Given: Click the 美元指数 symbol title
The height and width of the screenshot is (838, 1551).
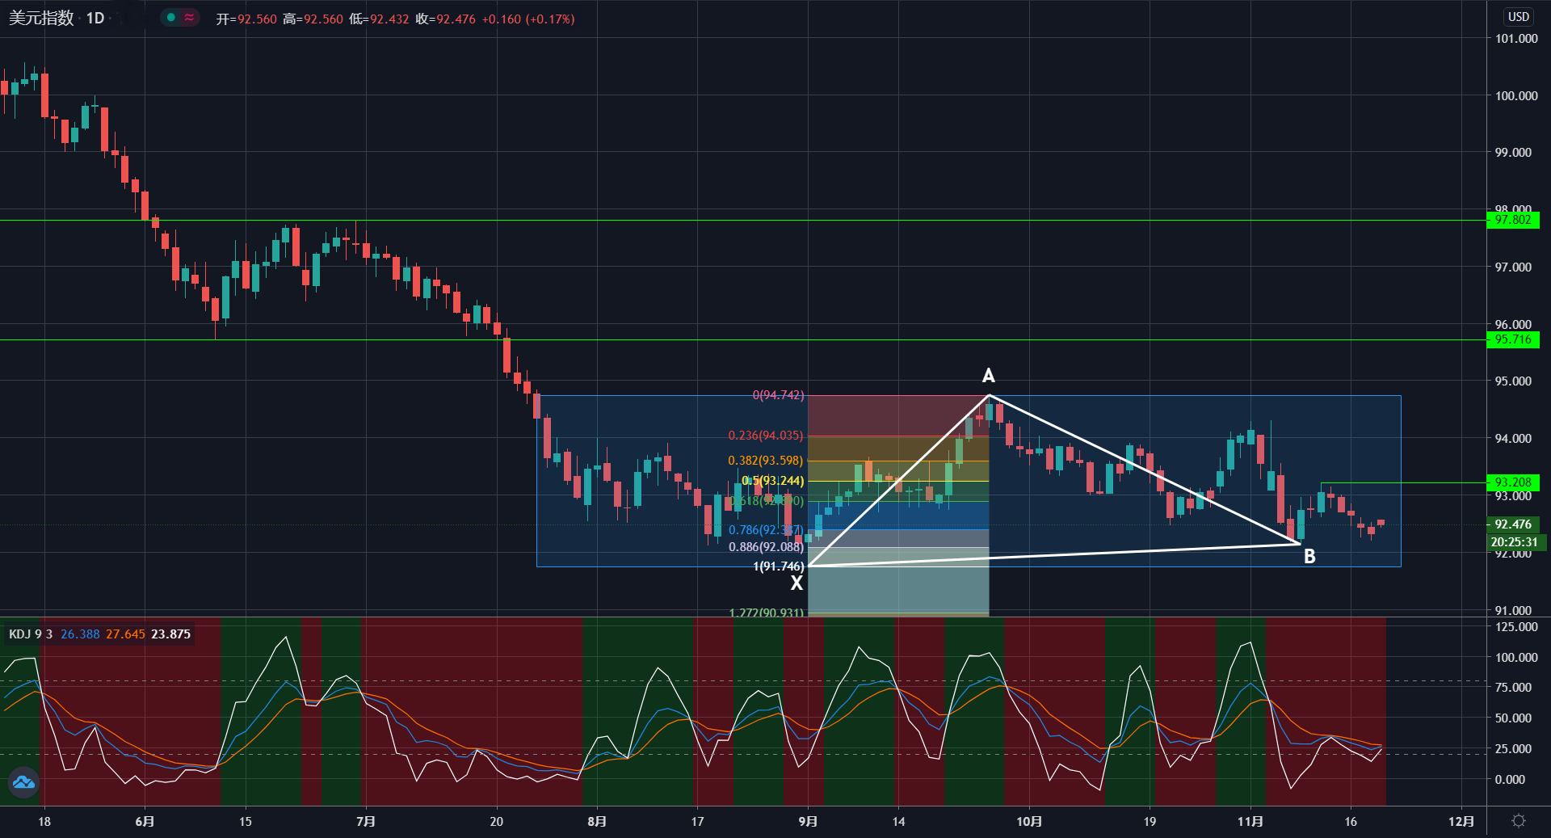Looking at the screenshot, I should 41,18.
